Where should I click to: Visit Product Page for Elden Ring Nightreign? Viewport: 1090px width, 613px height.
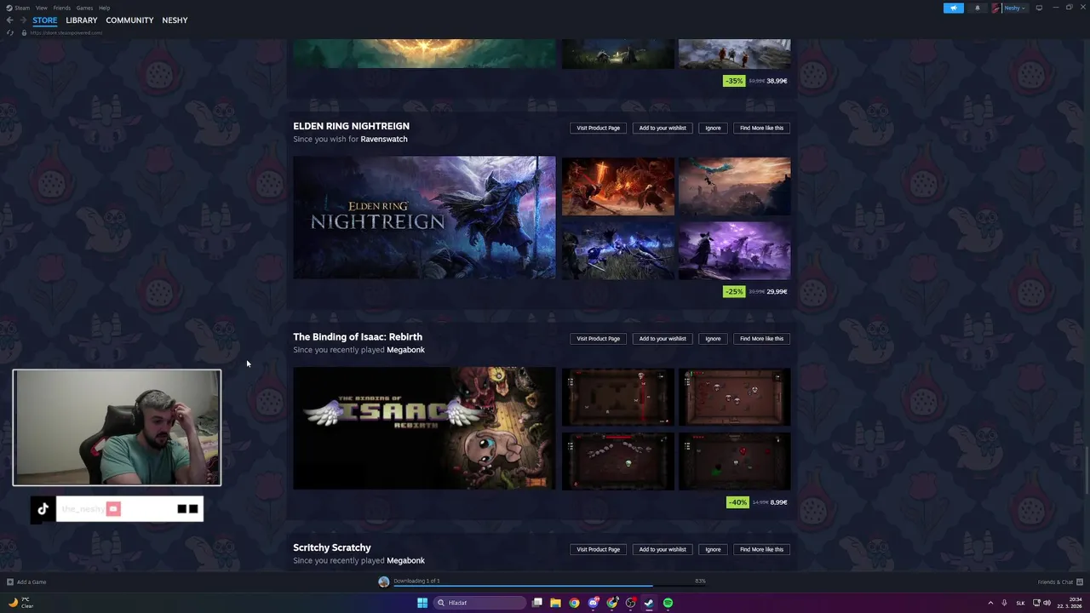(598, 128)
